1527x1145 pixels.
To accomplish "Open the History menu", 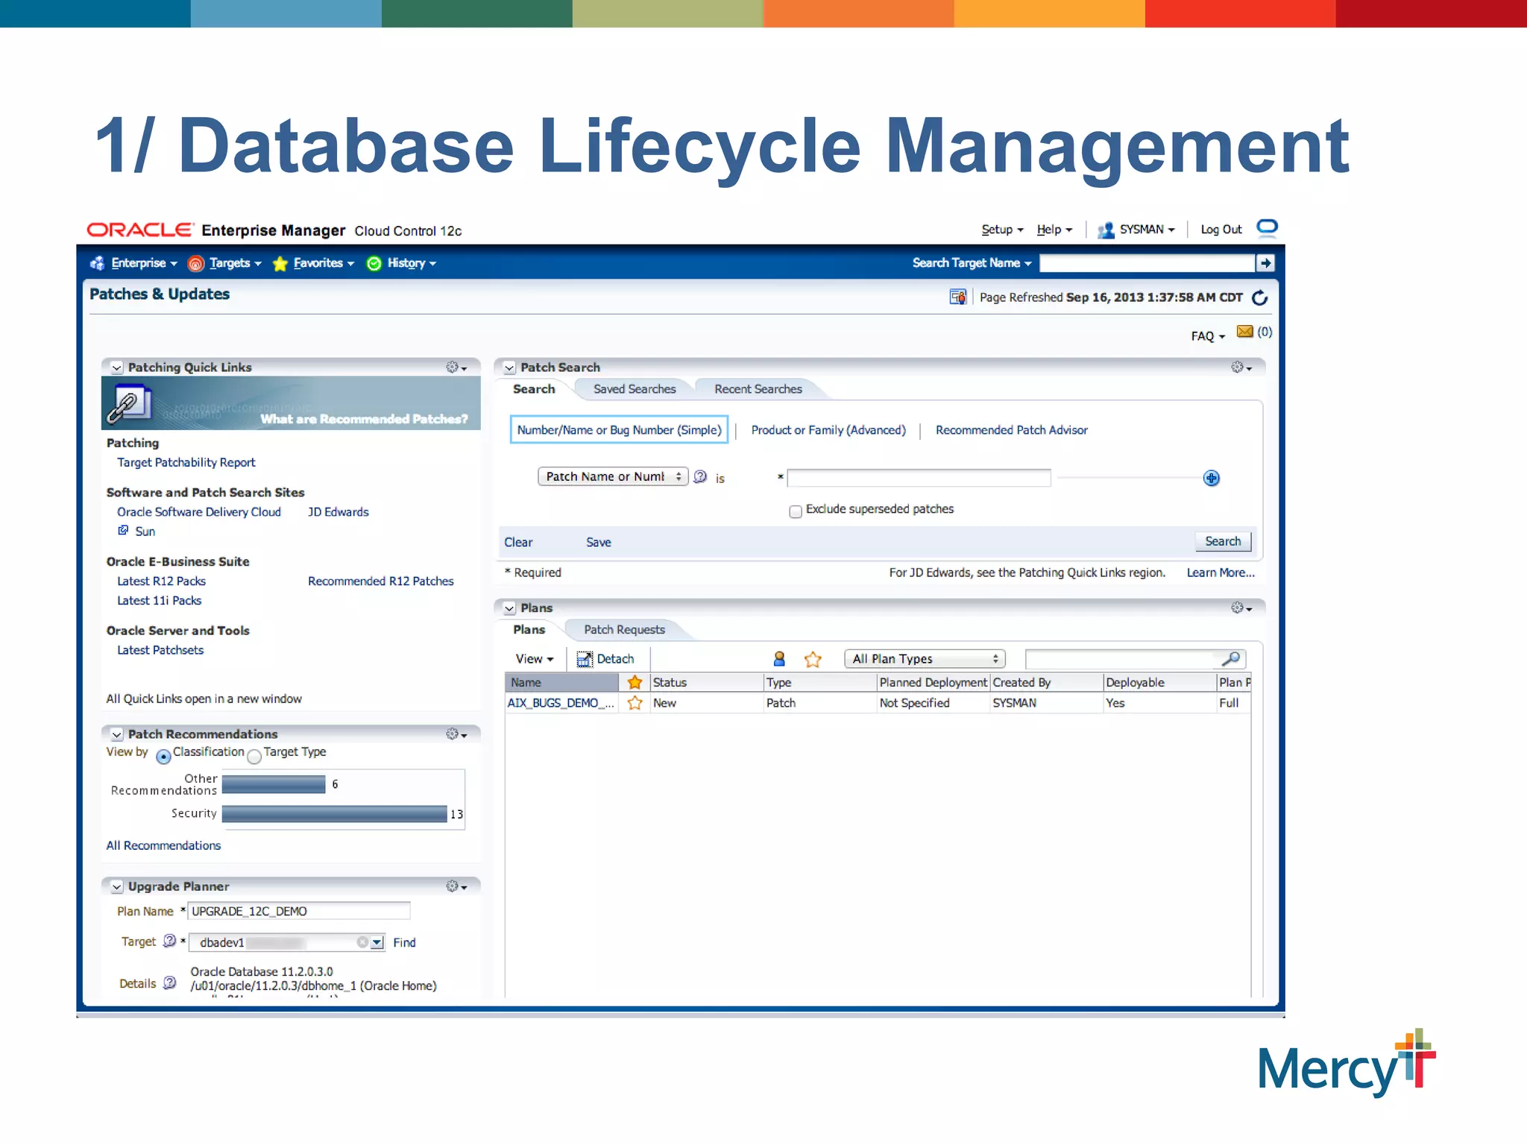I will click(x=401, y=263).
